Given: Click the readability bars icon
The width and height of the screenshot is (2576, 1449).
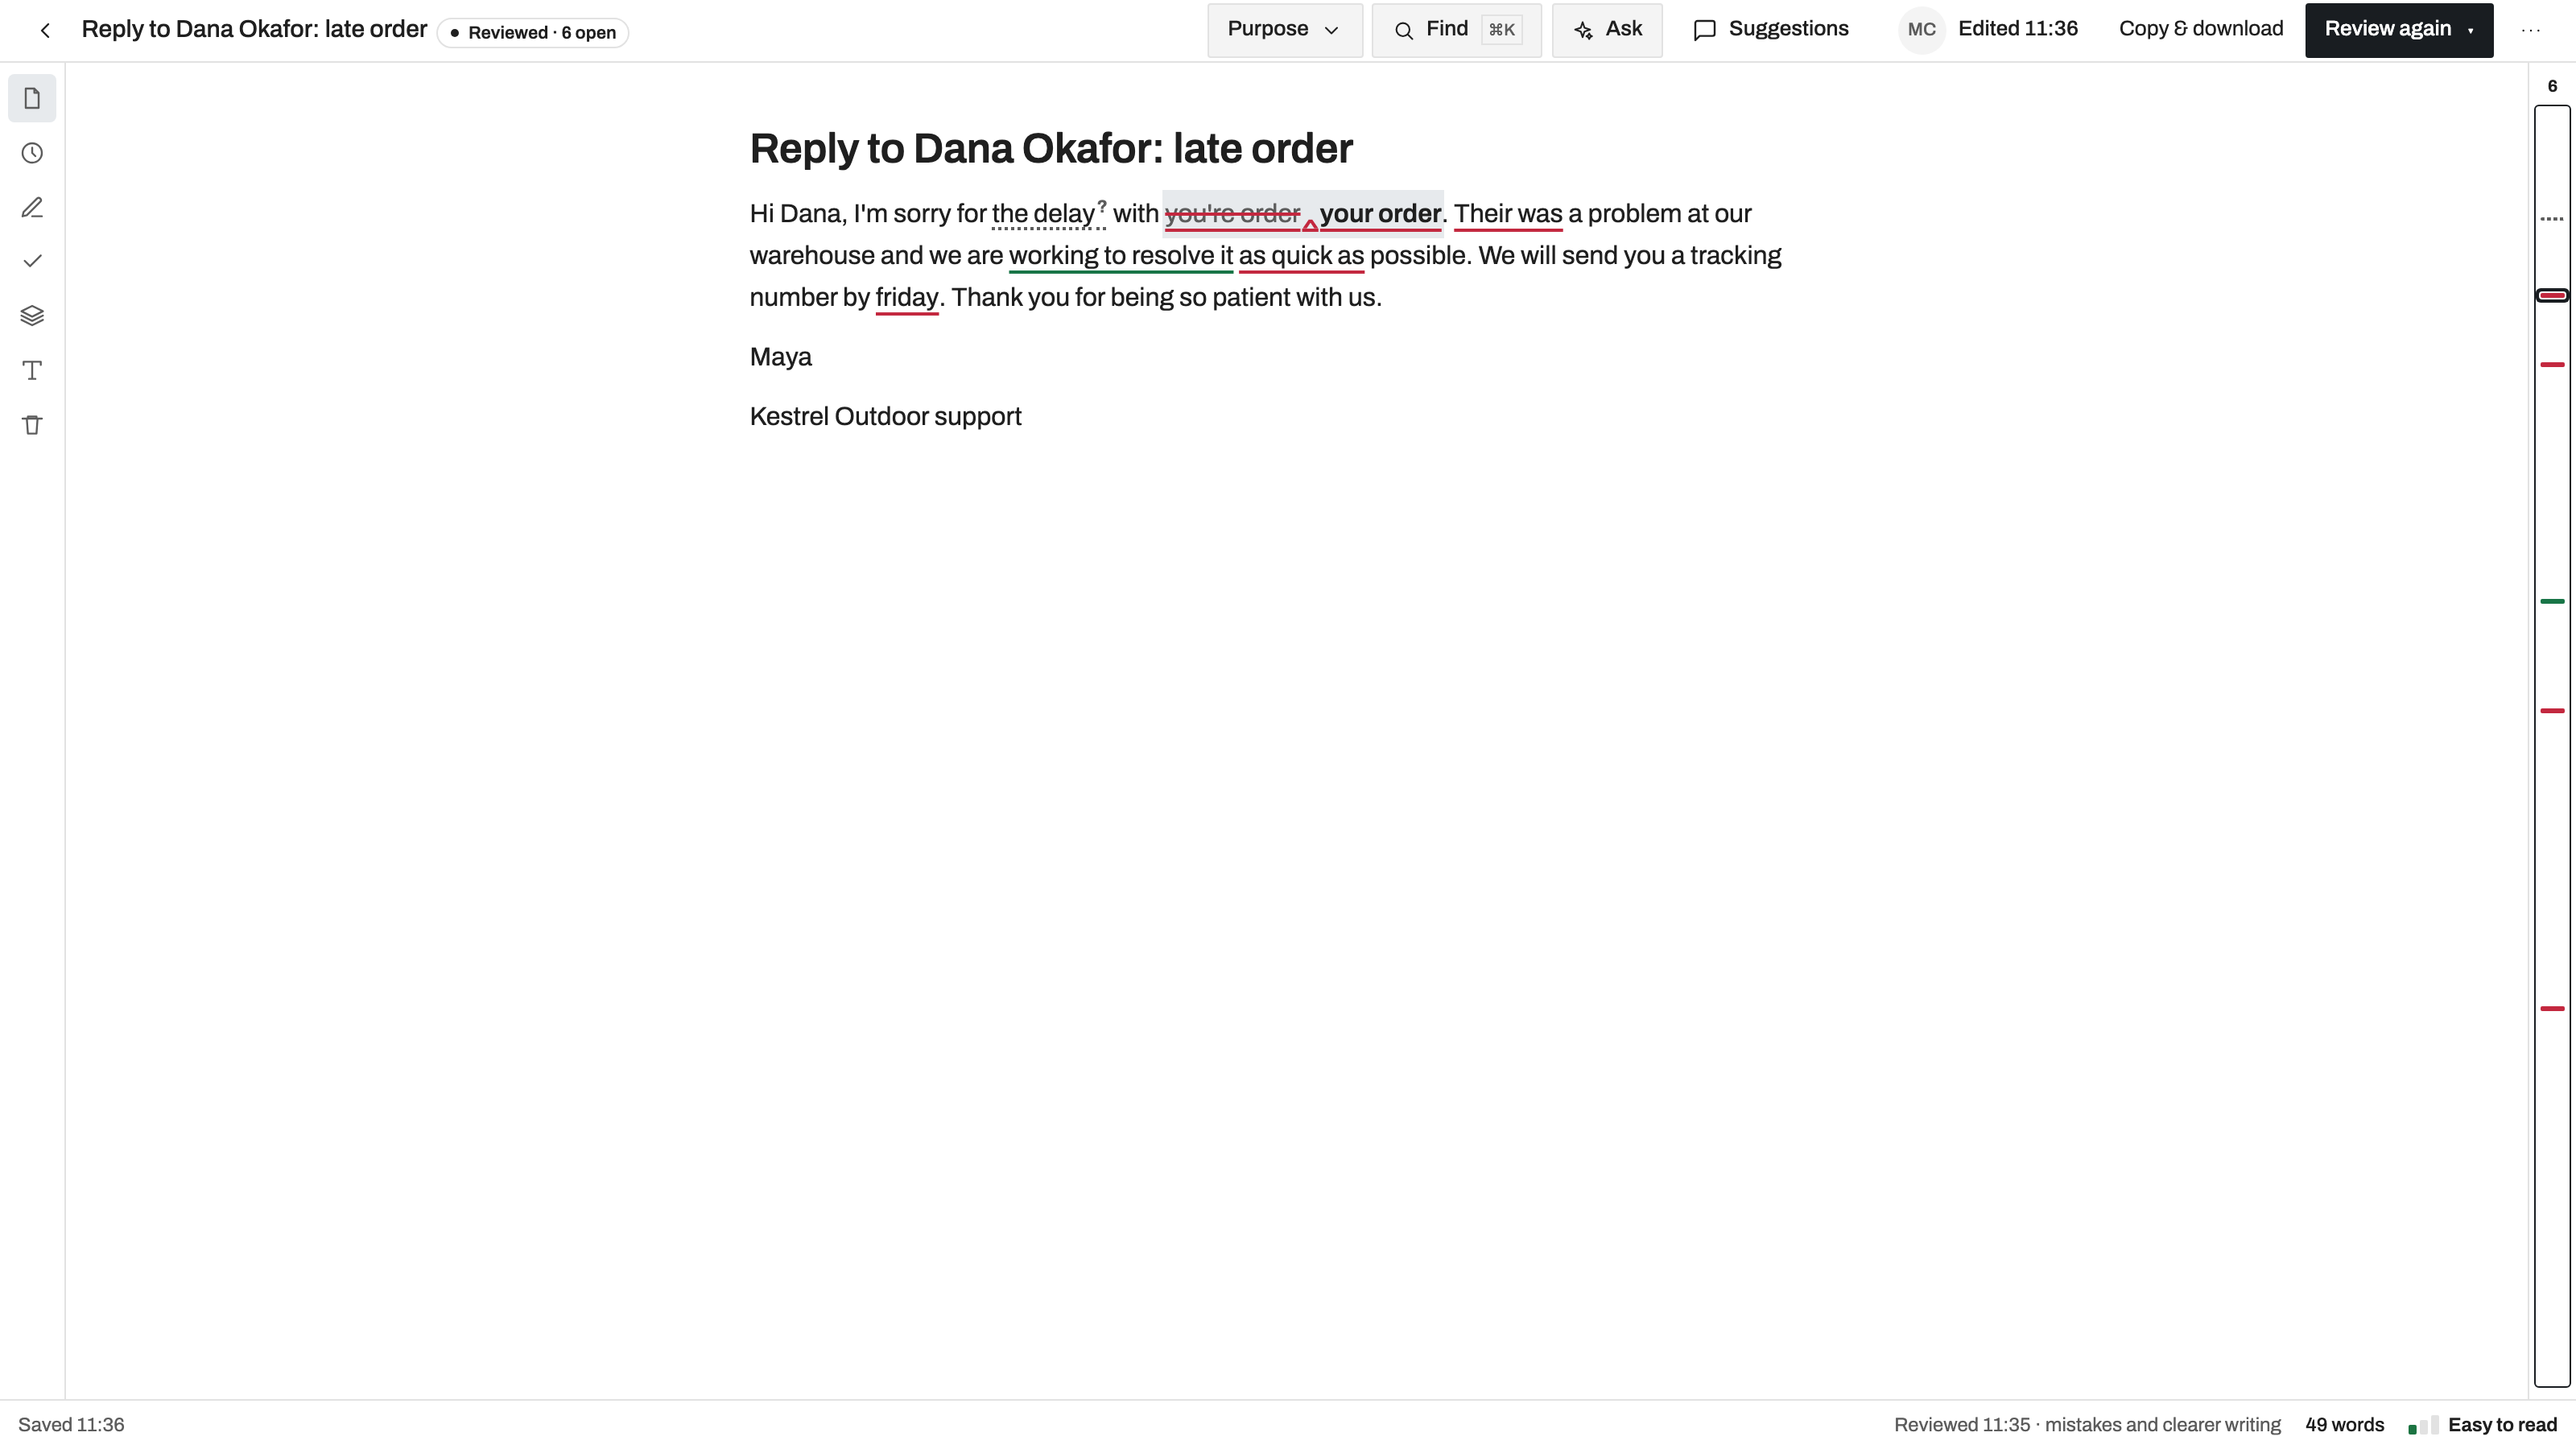Looking at the screenshot, I should point(2422,1425).
